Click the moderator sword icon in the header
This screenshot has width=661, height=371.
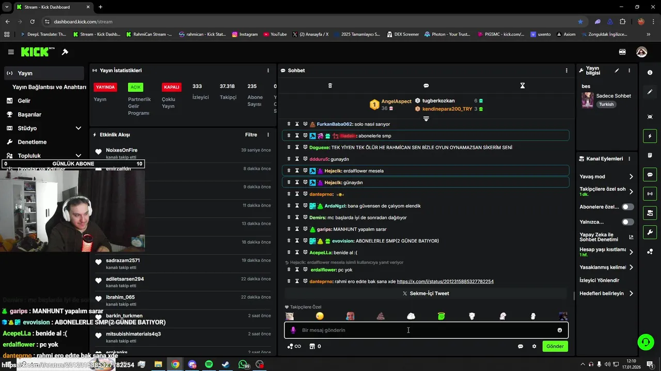(65, 52)
